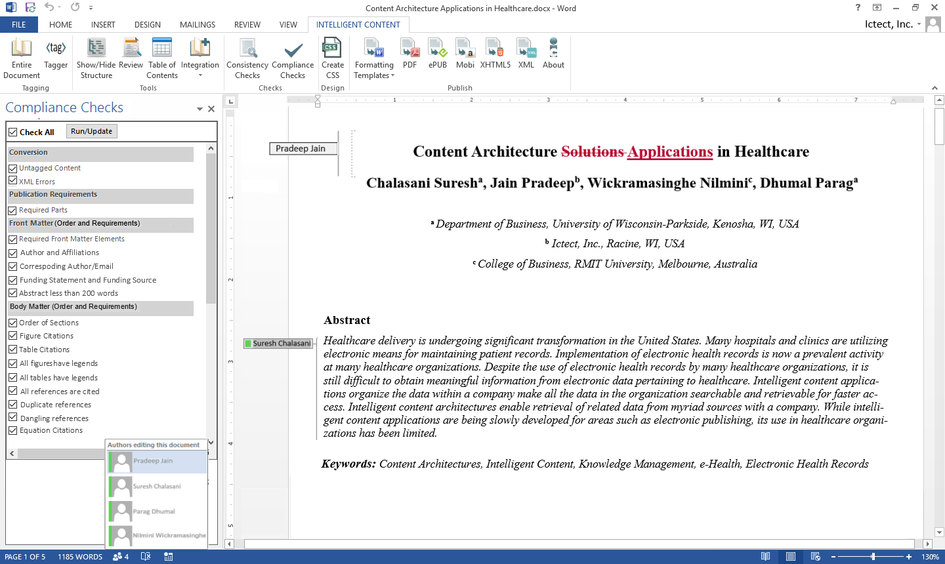
Task: Click the 130% zoom level
Action: click(930, 557)
